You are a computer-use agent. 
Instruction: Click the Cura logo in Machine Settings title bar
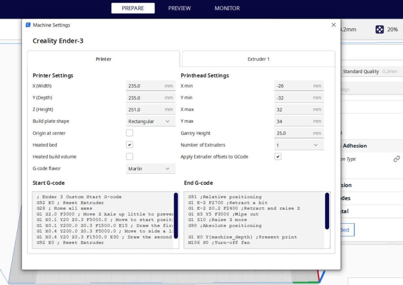[28, 25]
